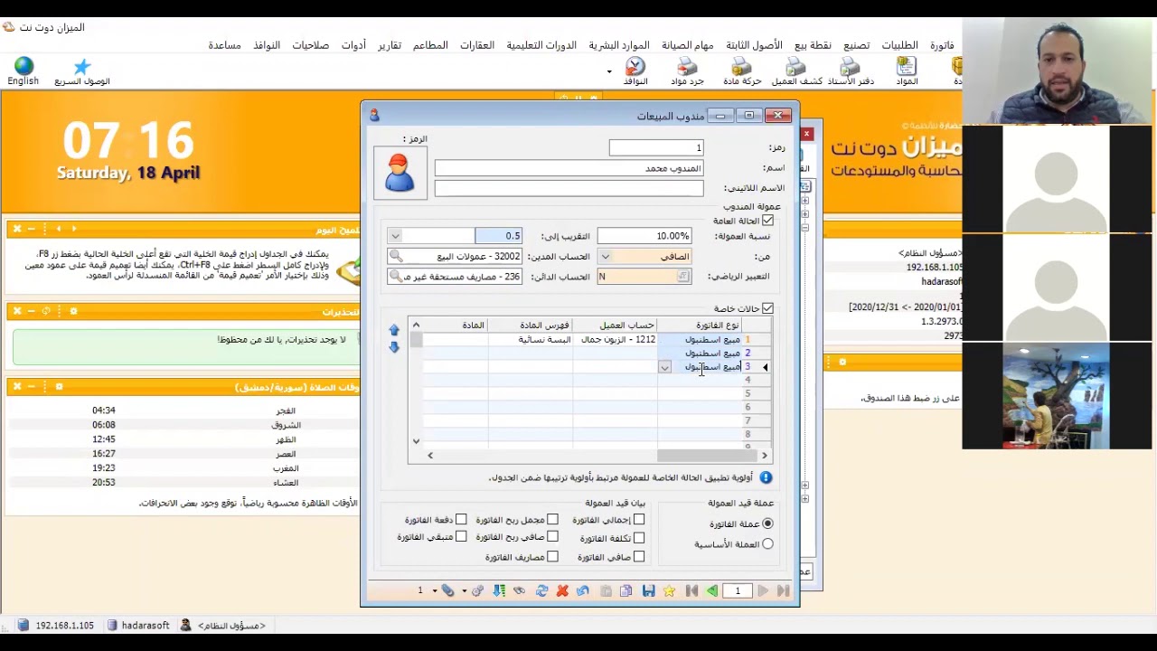Click the name field المندوب محمد
Viewport: 1157px width, 651px height.
tap(569, 168)
